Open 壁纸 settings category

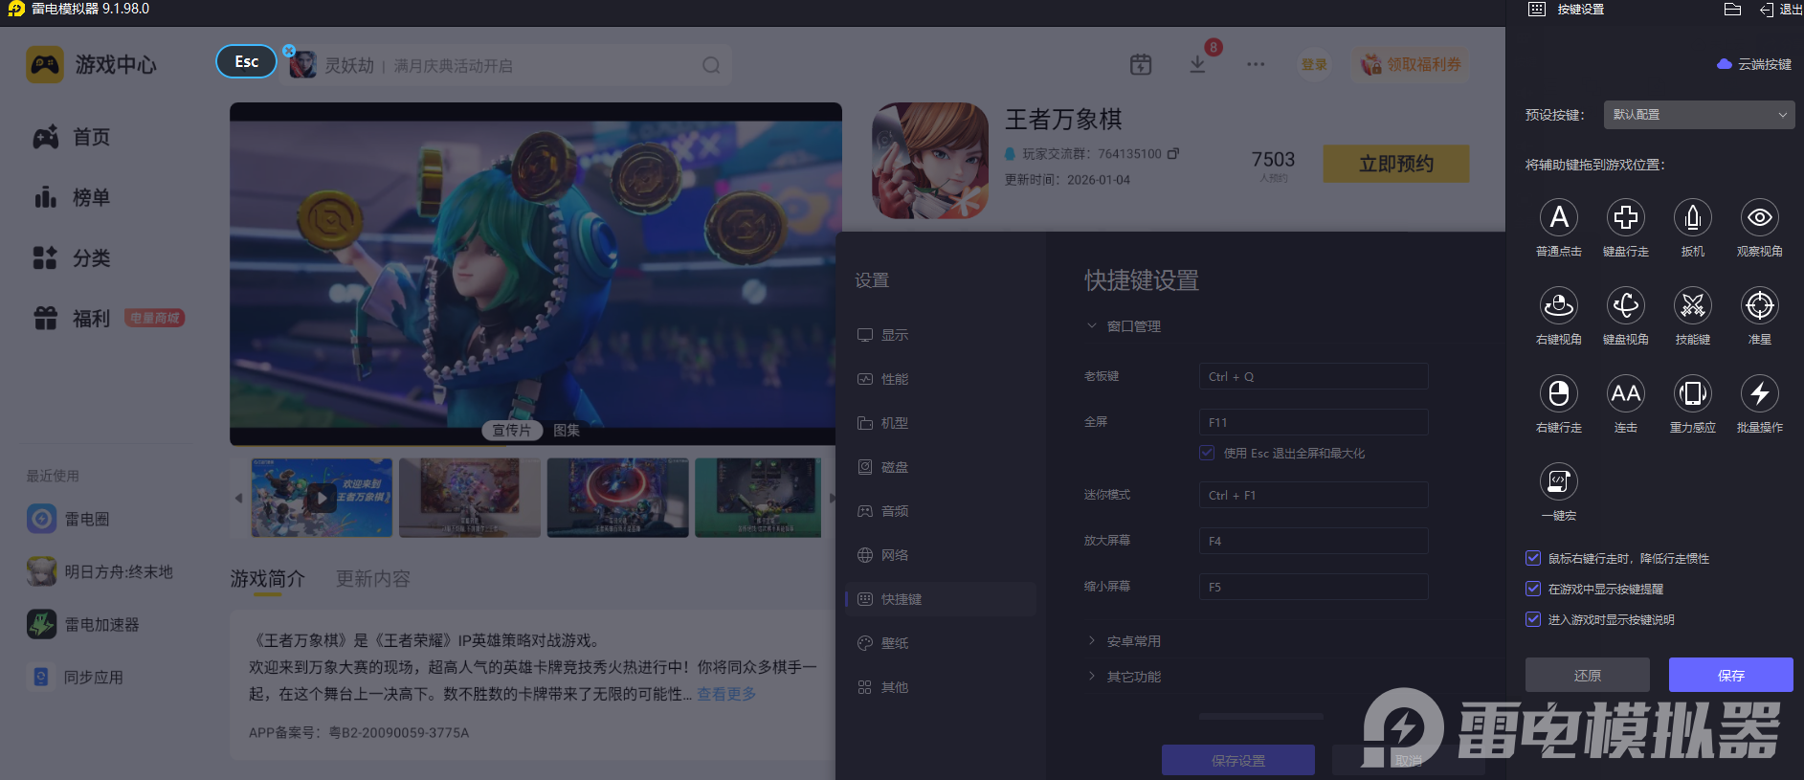click(x=941, y=643)
